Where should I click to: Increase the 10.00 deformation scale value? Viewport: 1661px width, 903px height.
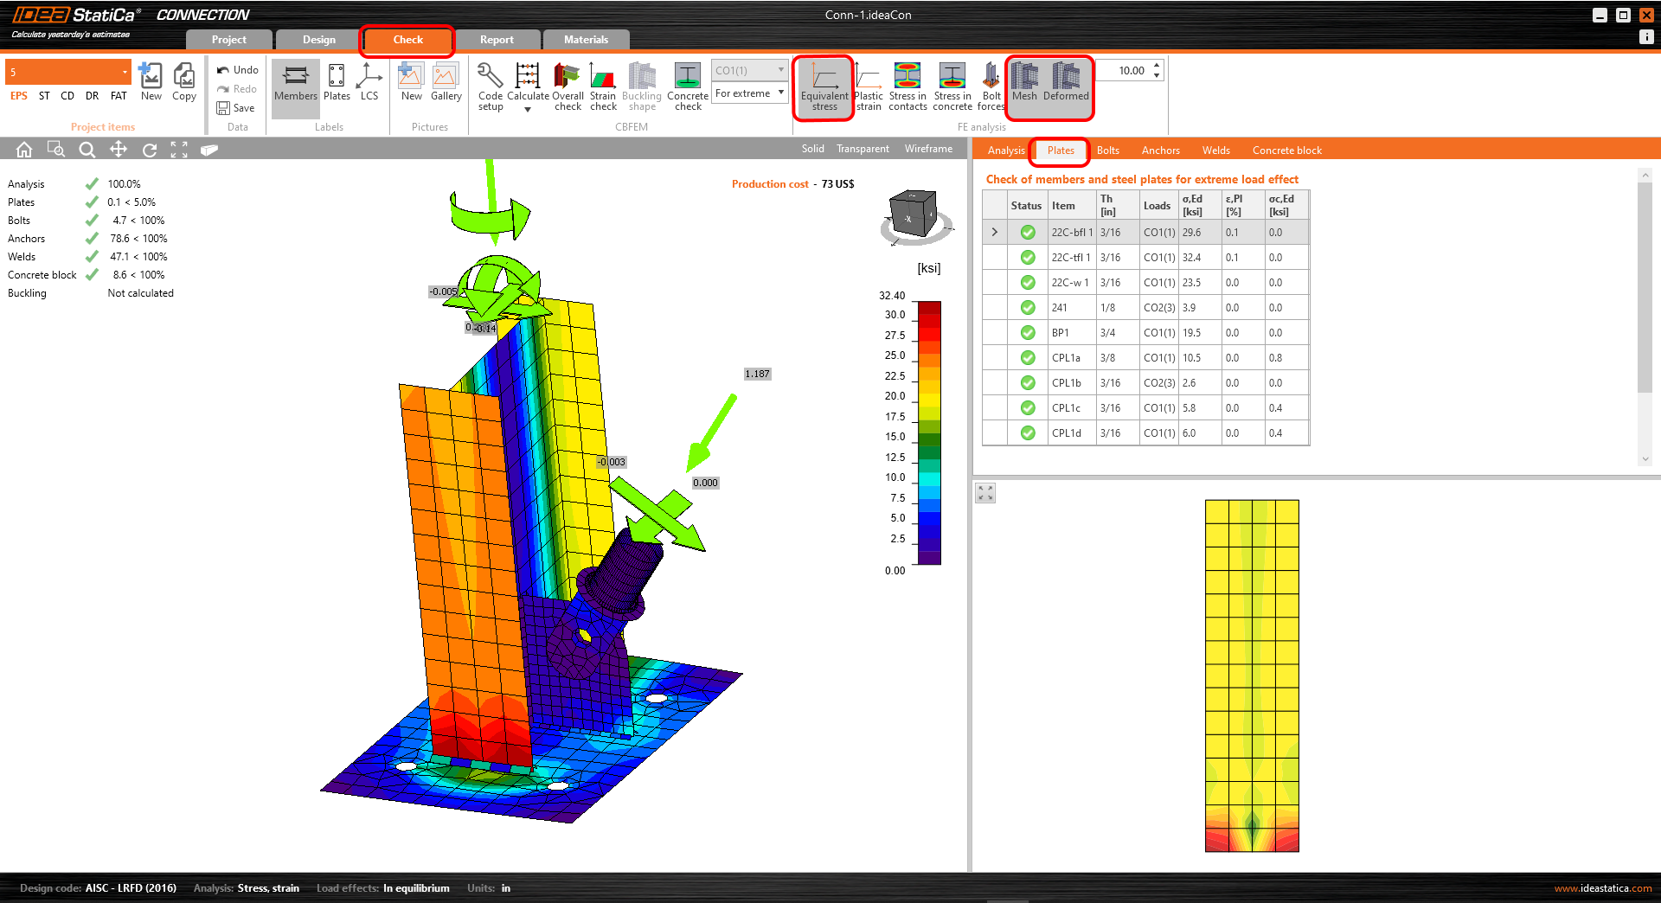pos(1157,65)
